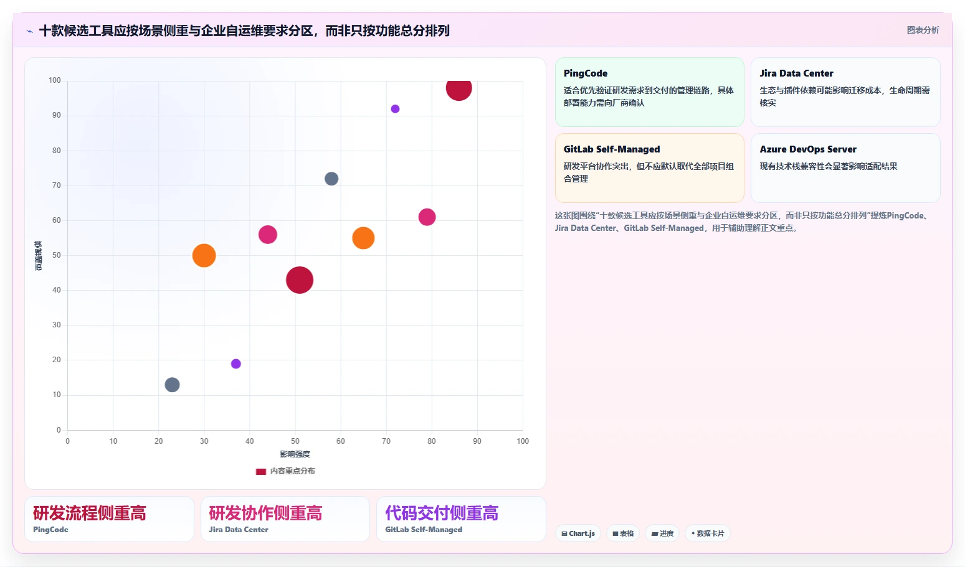Click the PingCode subtitle under 研发流程侧重高
965x567 pixels.
50,530
